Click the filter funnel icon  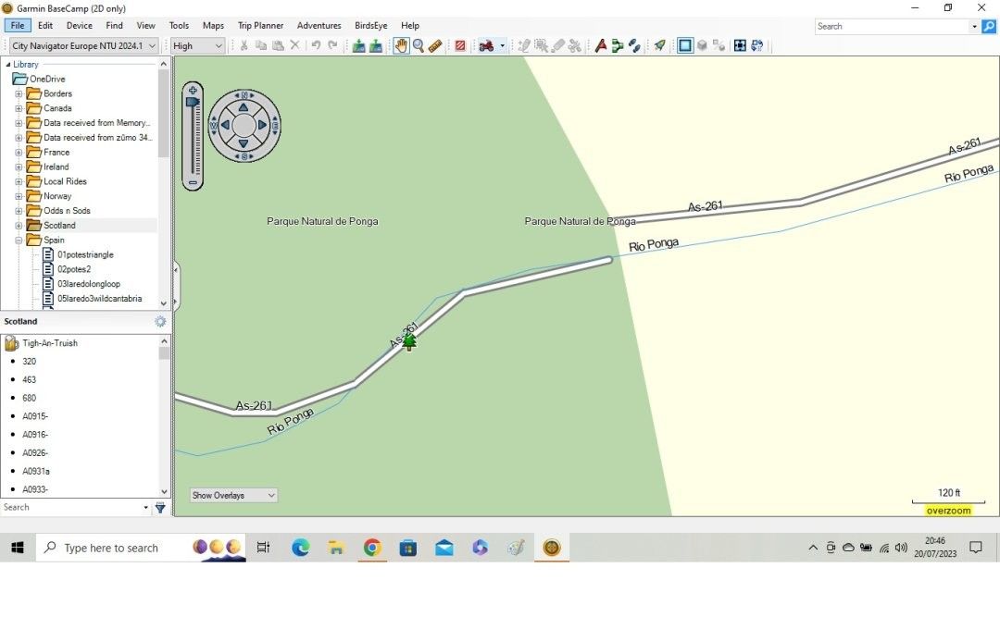[160, 508]
